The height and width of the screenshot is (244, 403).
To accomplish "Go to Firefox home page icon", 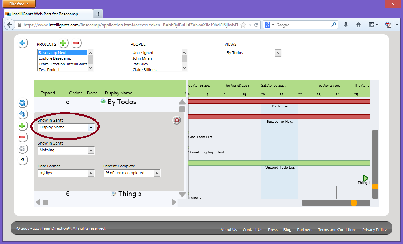I will tap(359, 25).
